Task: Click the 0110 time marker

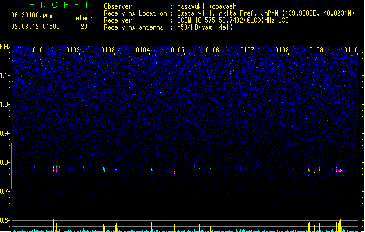Action: tap(351, 50)
